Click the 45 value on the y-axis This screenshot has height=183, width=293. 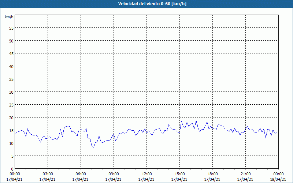(x=11, y=53)
